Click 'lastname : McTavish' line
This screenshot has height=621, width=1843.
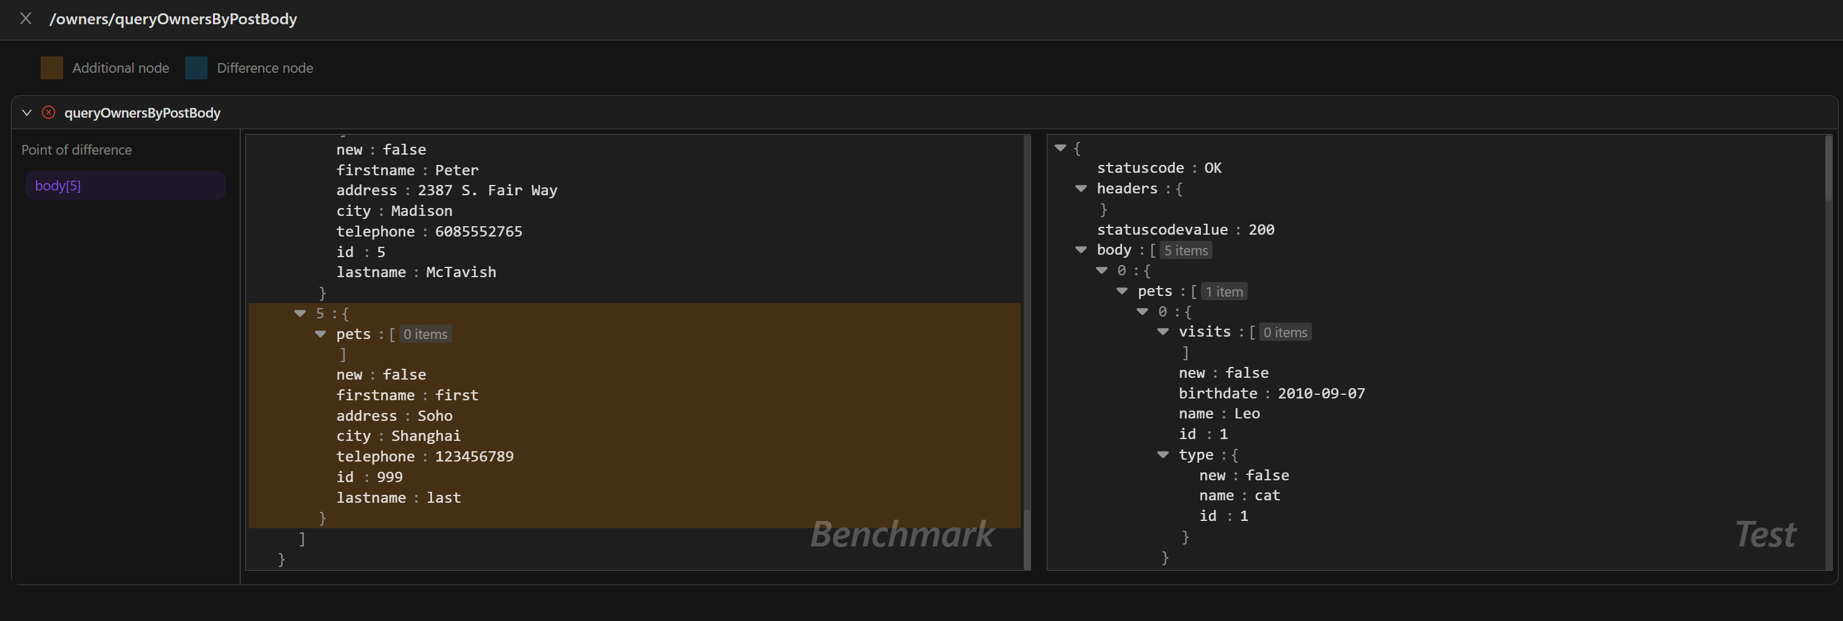click(x=416, y=272)
